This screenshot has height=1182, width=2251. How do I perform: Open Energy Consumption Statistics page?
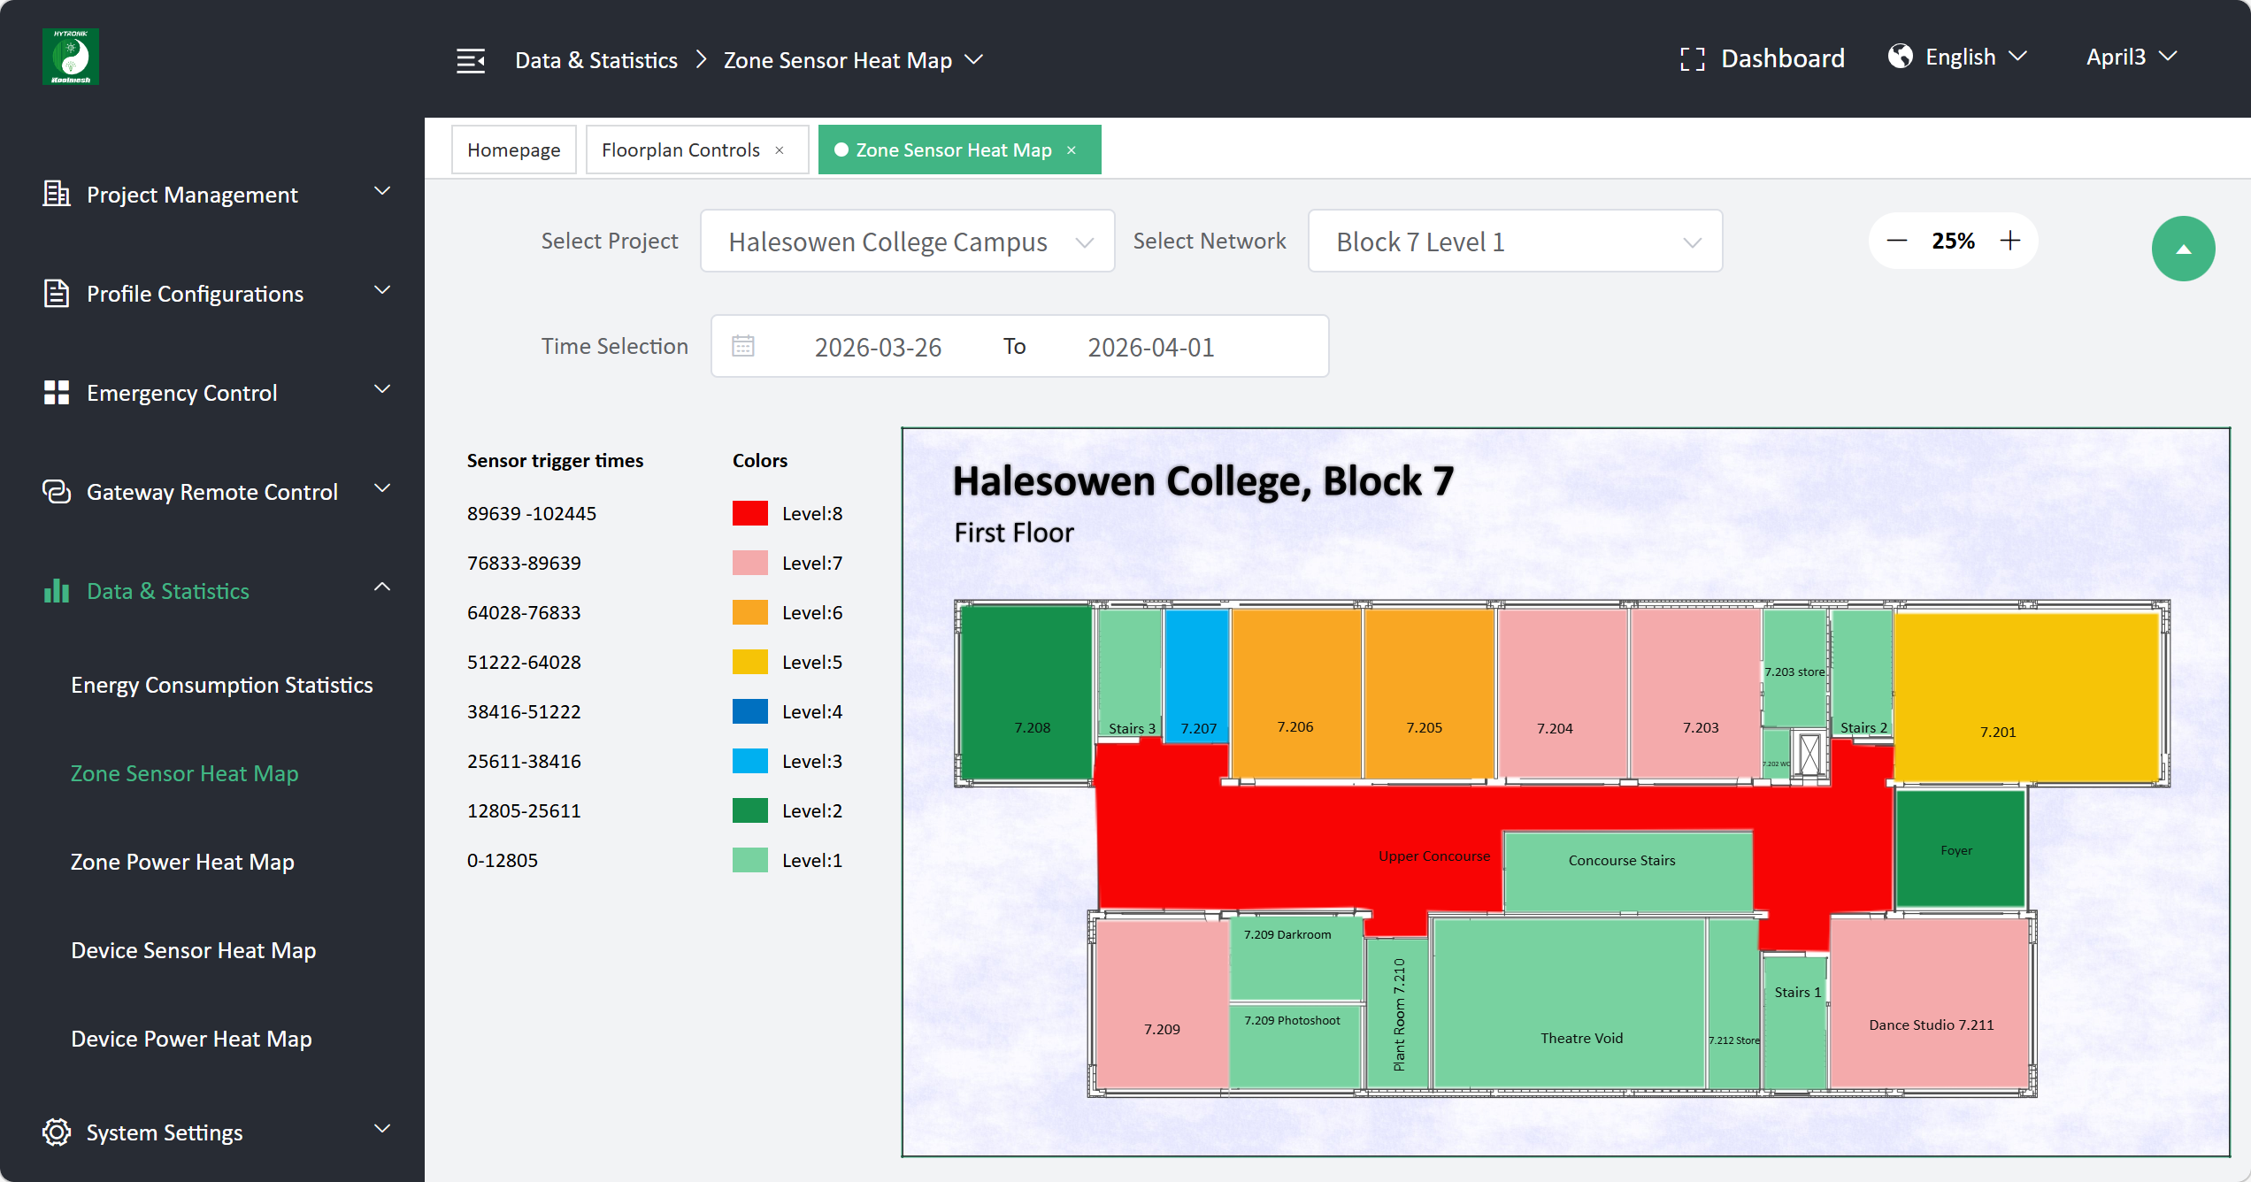coord(222,685)
